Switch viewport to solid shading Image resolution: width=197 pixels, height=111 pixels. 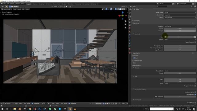click(x=120, y=9)
